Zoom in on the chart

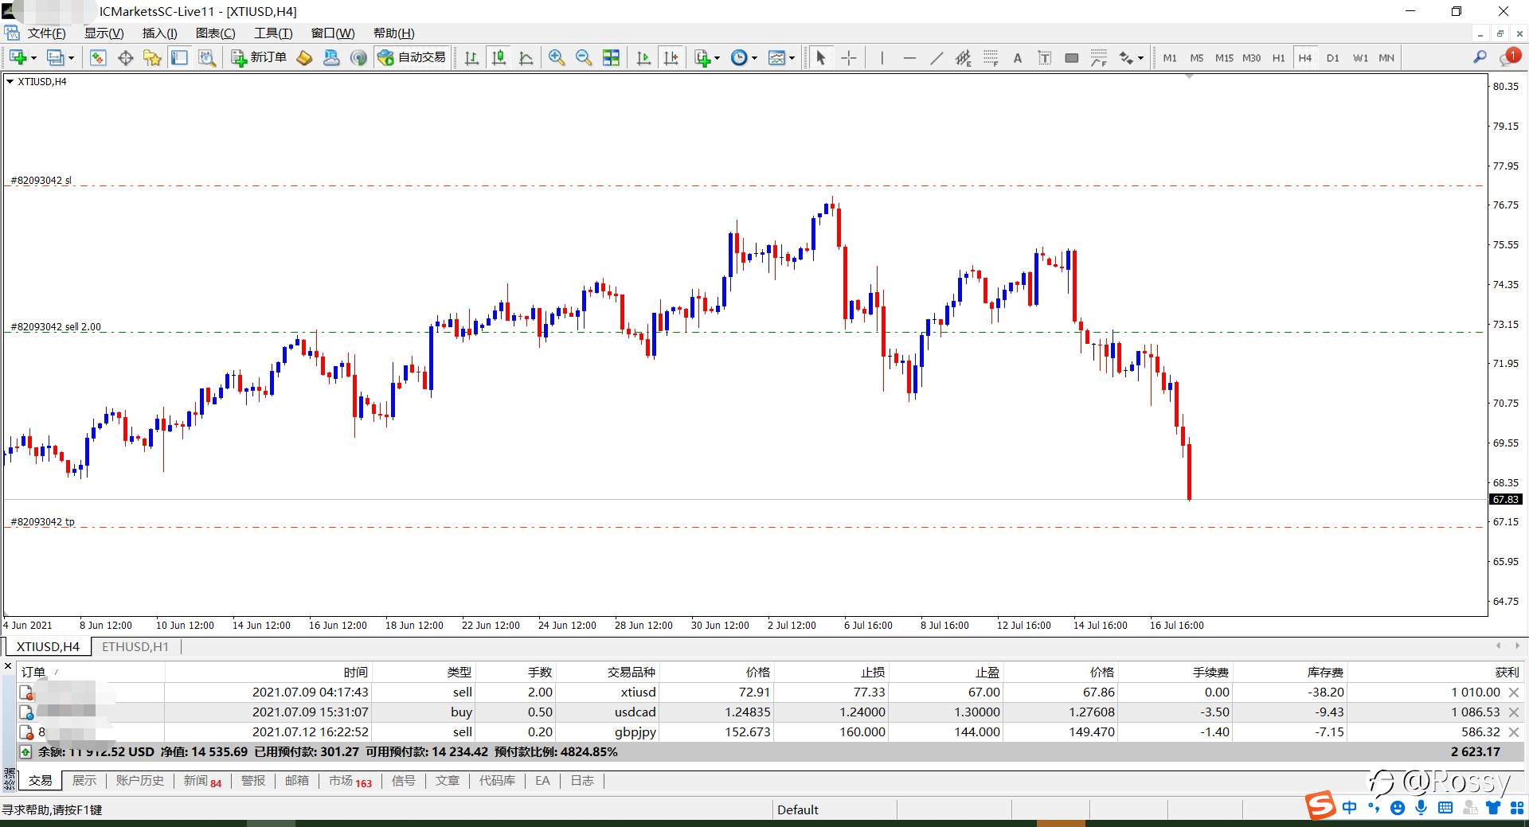(x=557, y=57)
